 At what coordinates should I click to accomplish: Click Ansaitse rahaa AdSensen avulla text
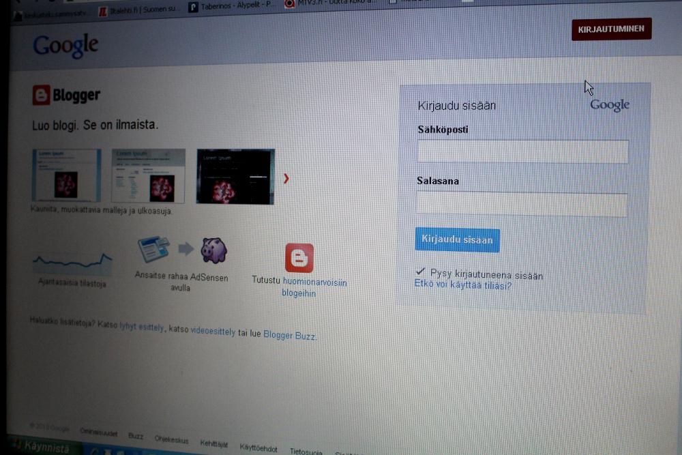(181, 282)
